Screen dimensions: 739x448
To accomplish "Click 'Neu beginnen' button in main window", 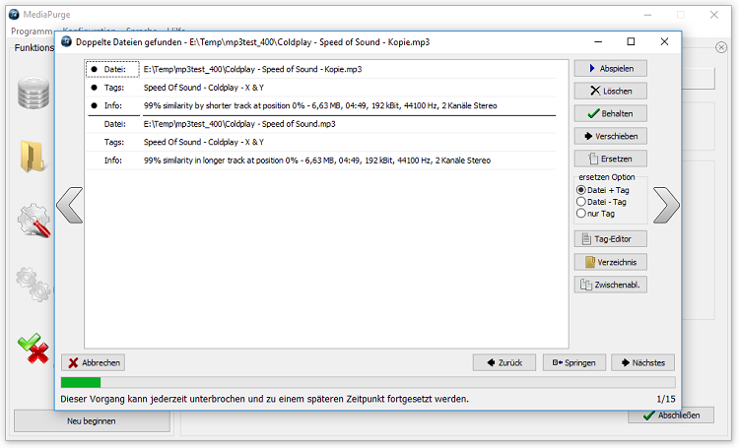I will click(x=92, y=421).
